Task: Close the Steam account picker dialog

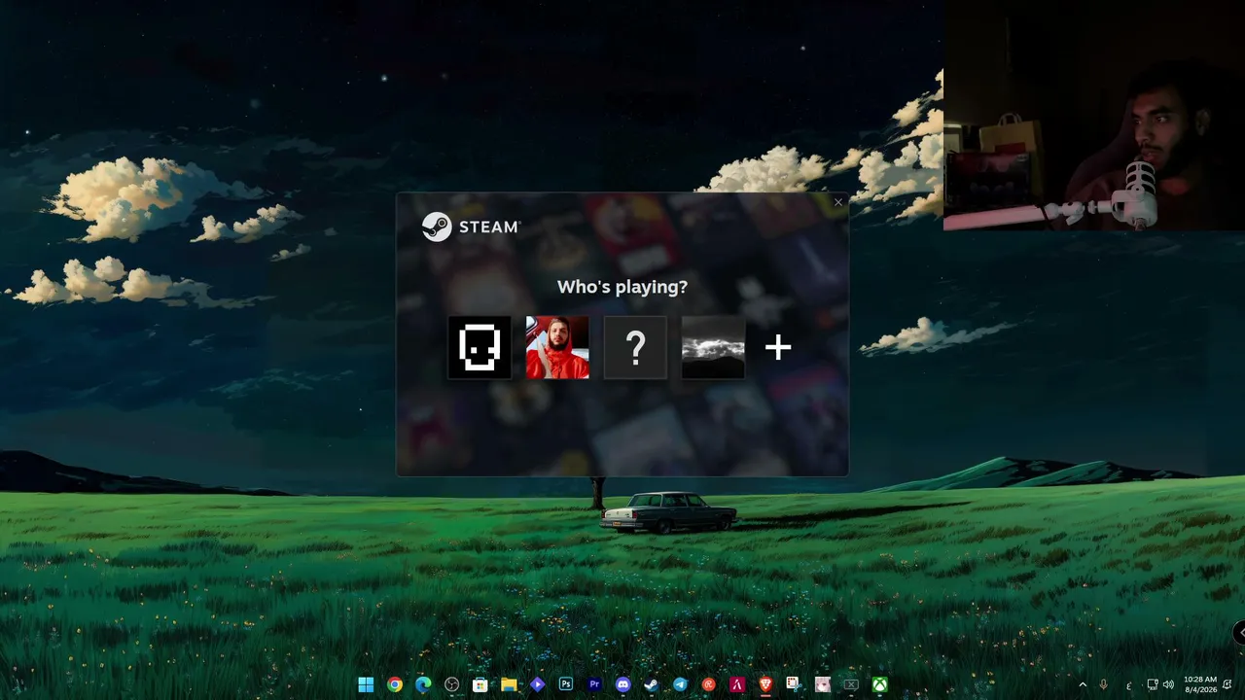Action: pyautogui.click(x=838, y=202)
